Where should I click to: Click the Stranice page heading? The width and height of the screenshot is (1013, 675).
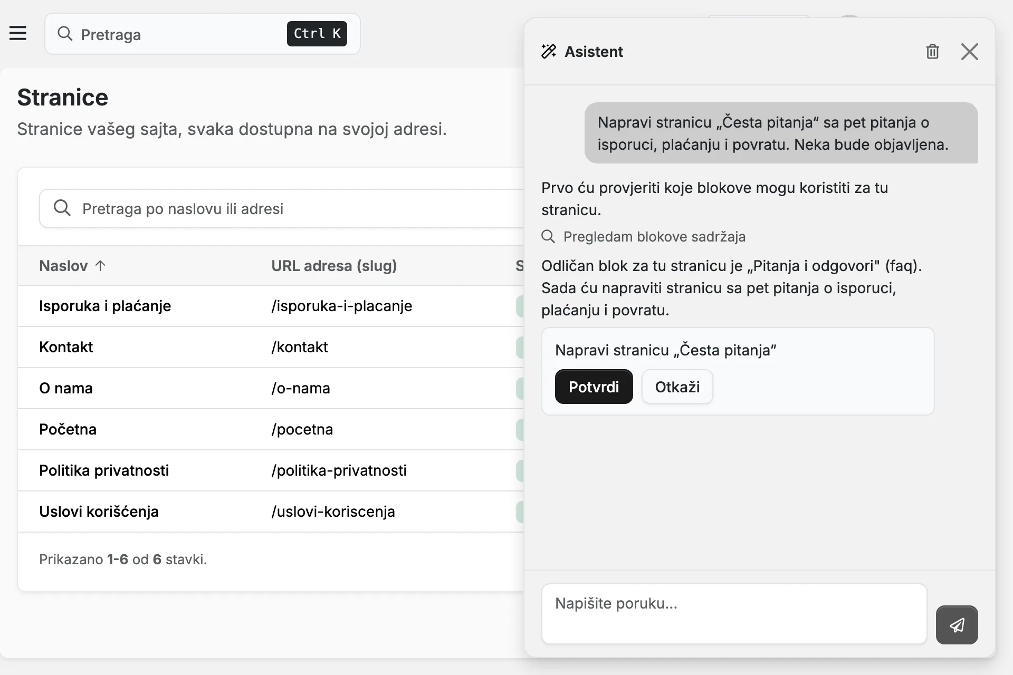click(x=63, y=98)
